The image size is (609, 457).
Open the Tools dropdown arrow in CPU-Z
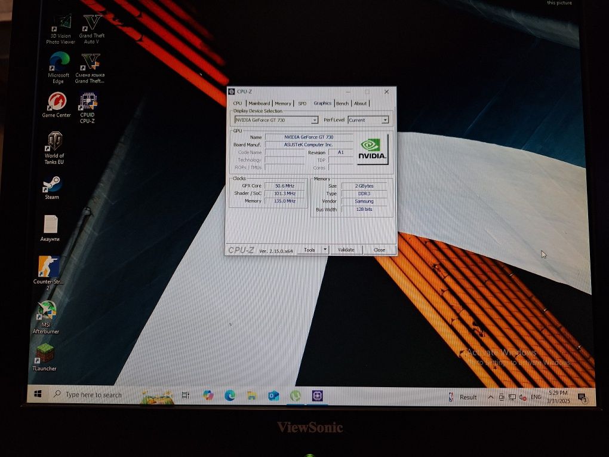coord(325,250)
